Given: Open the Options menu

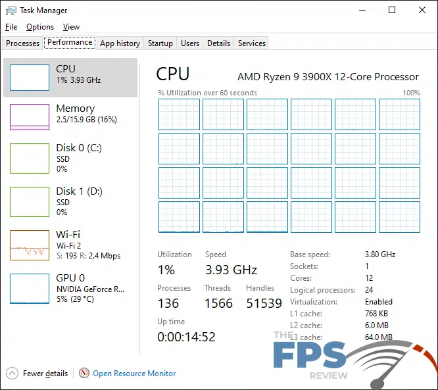Looking at the screenshot, I should (40, 27).
